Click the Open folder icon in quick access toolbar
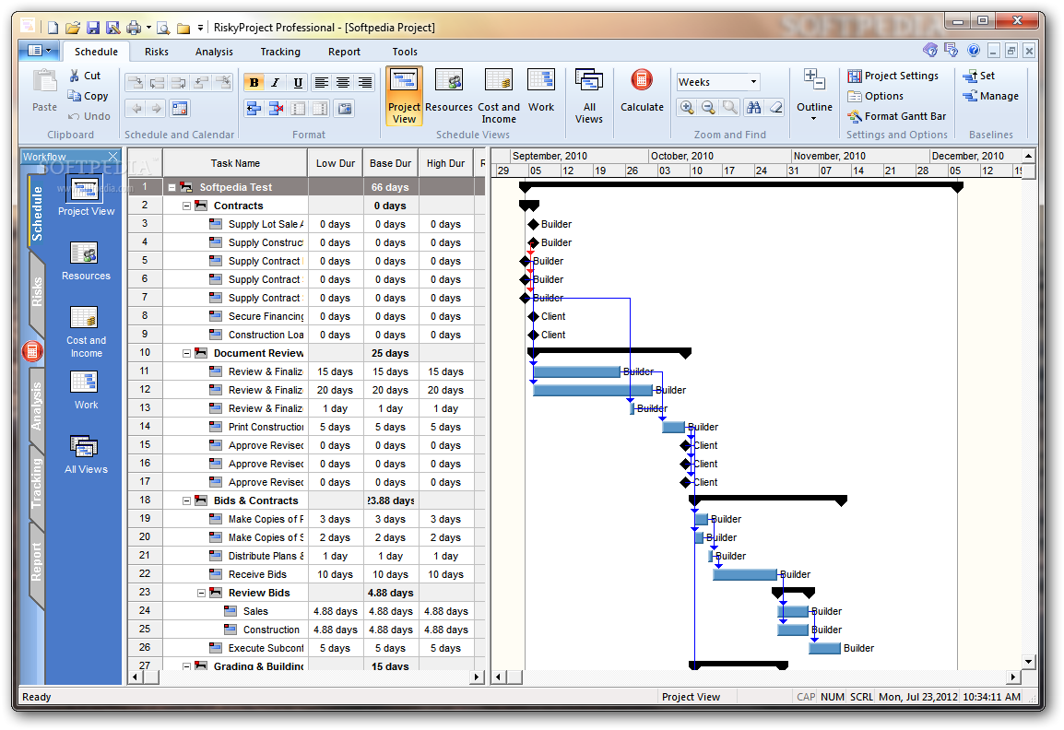Image resolution: width=1064 pixels, height=730 pixels. click(73, 27)
